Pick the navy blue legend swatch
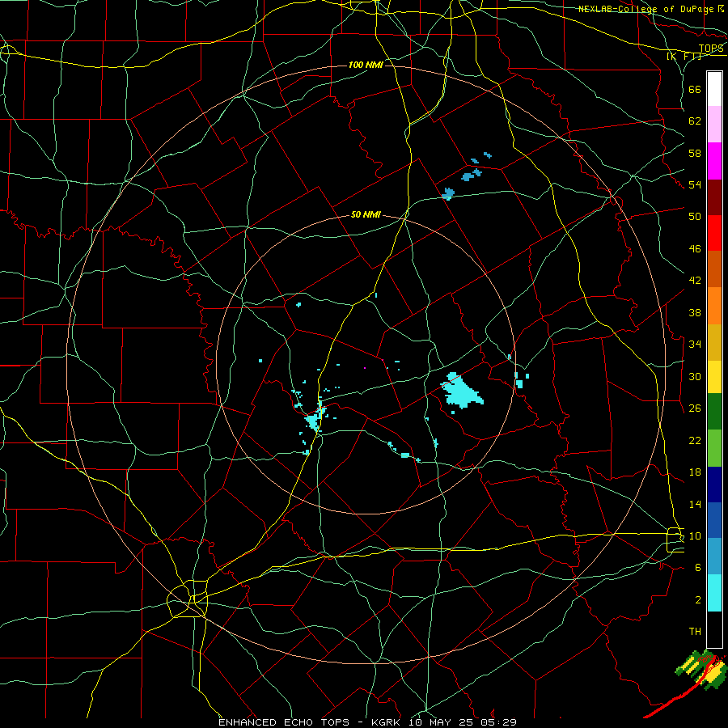The width and height of the screenshot is (728, 728). pos(714,485)
